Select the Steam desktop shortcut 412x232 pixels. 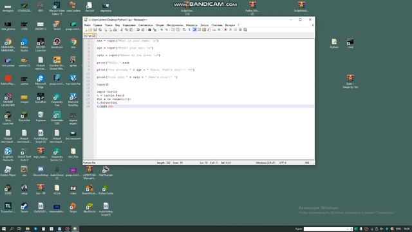click(x=24, y=208)
